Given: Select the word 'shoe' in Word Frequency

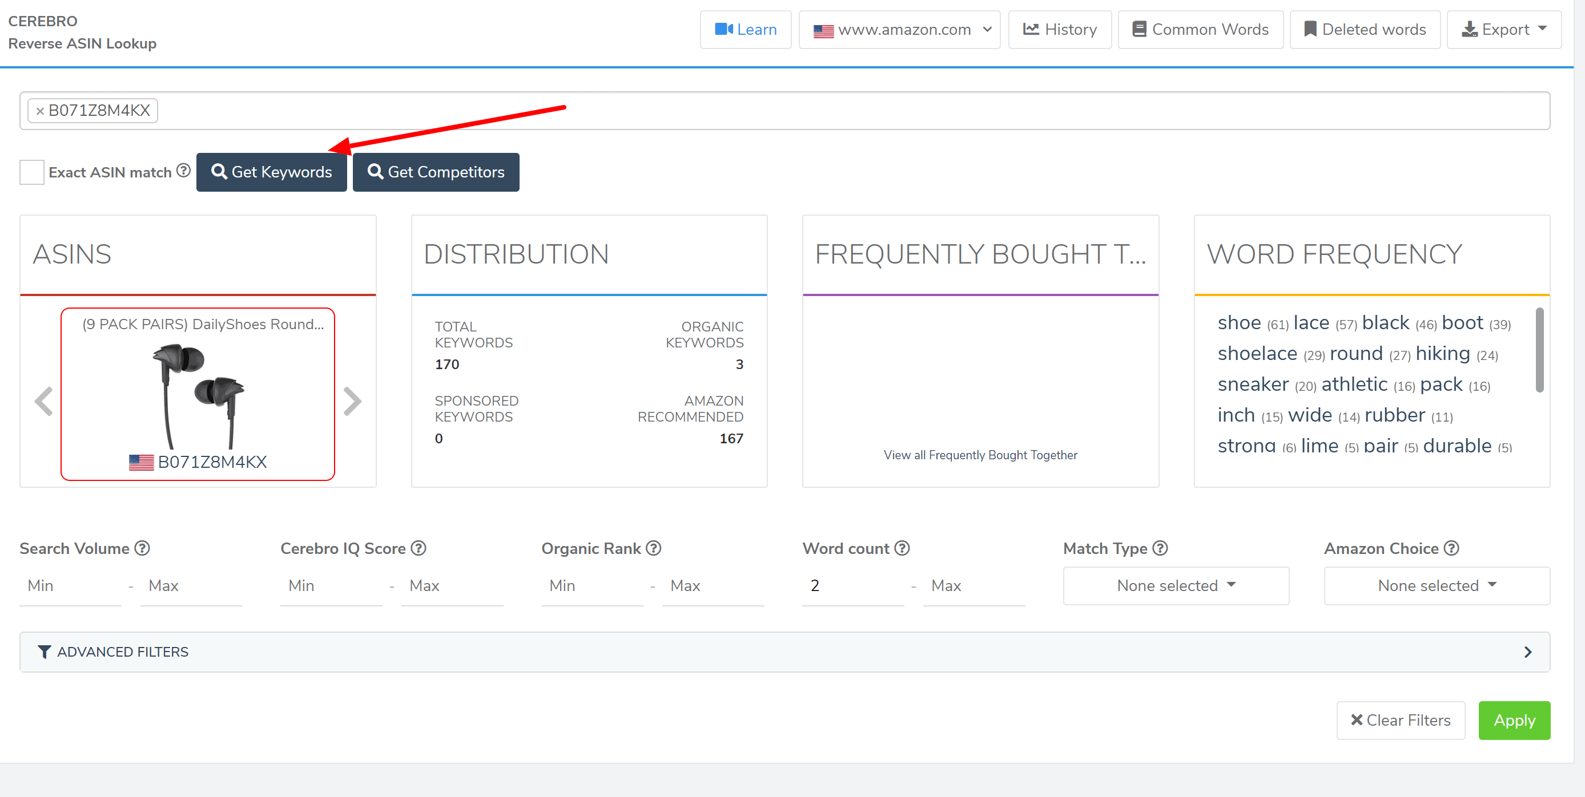Looking at the screenshot, I should tap(1239, 323).
